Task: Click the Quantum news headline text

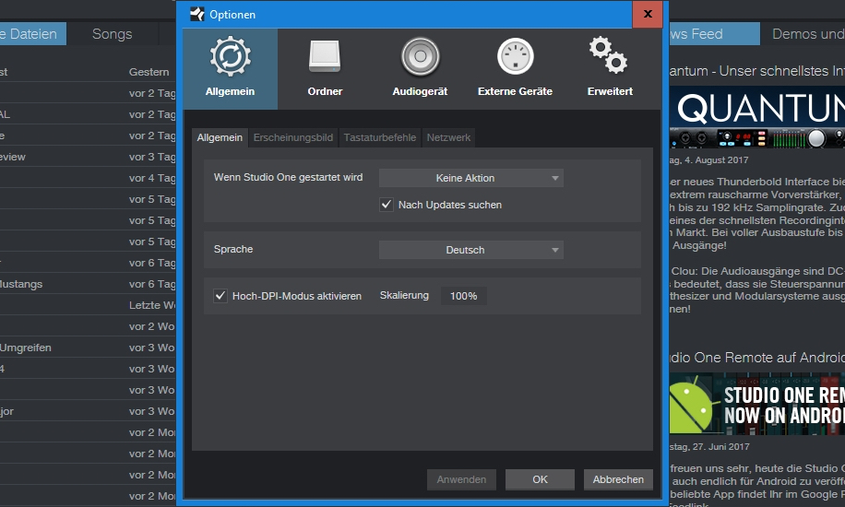Action: [x=757, y=71]
